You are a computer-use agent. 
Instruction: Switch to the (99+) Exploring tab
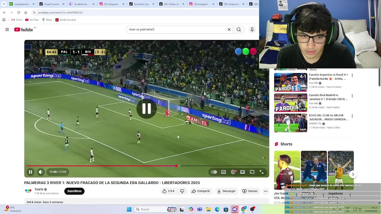coord(232,4)
